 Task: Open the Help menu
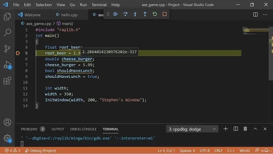tap(116, 5)
